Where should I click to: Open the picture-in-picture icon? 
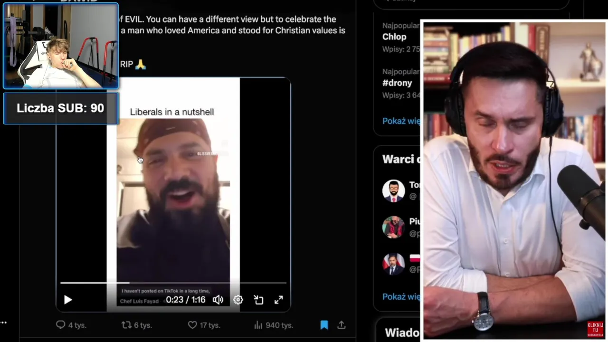(x=258, y=300)
